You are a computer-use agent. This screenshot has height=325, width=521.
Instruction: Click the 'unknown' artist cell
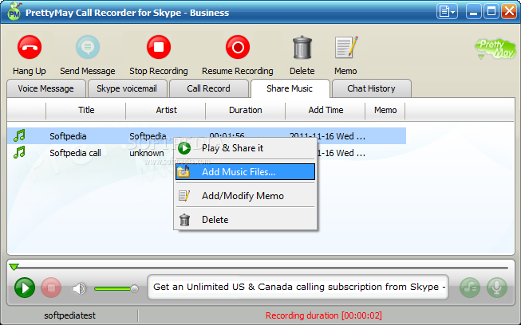click(147, 153)
